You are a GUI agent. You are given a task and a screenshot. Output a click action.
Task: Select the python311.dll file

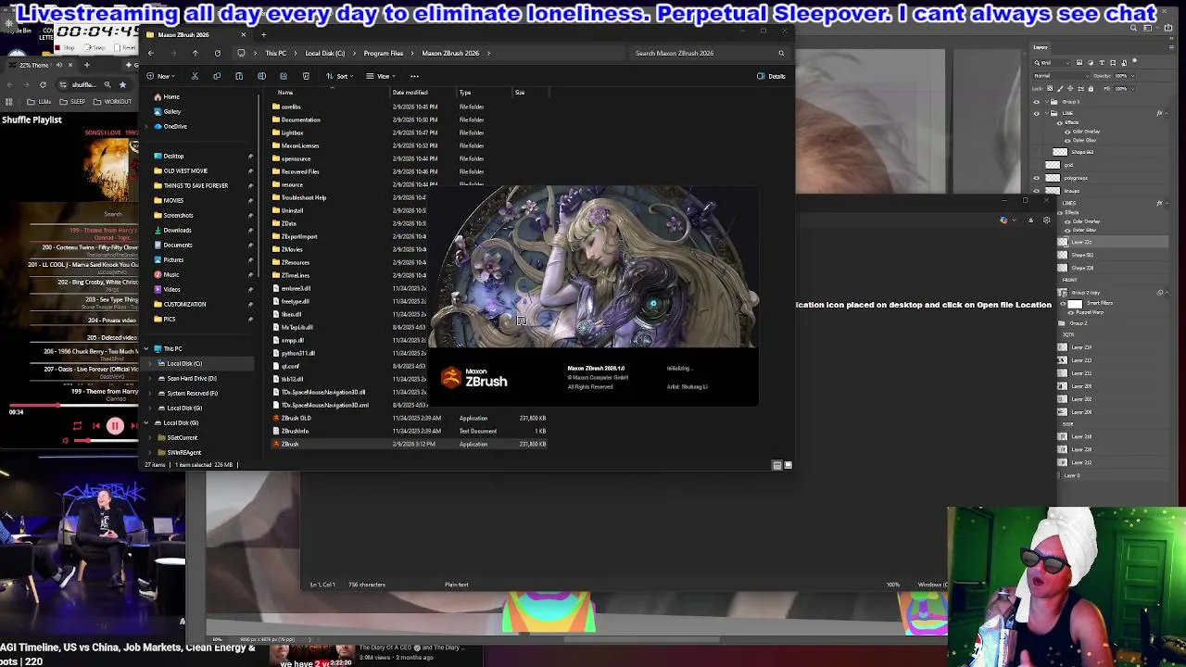click(297, 353)
